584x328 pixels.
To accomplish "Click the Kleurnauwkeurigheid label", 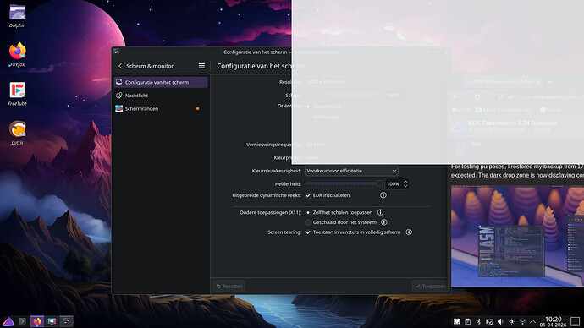I will tap(277, 171).
